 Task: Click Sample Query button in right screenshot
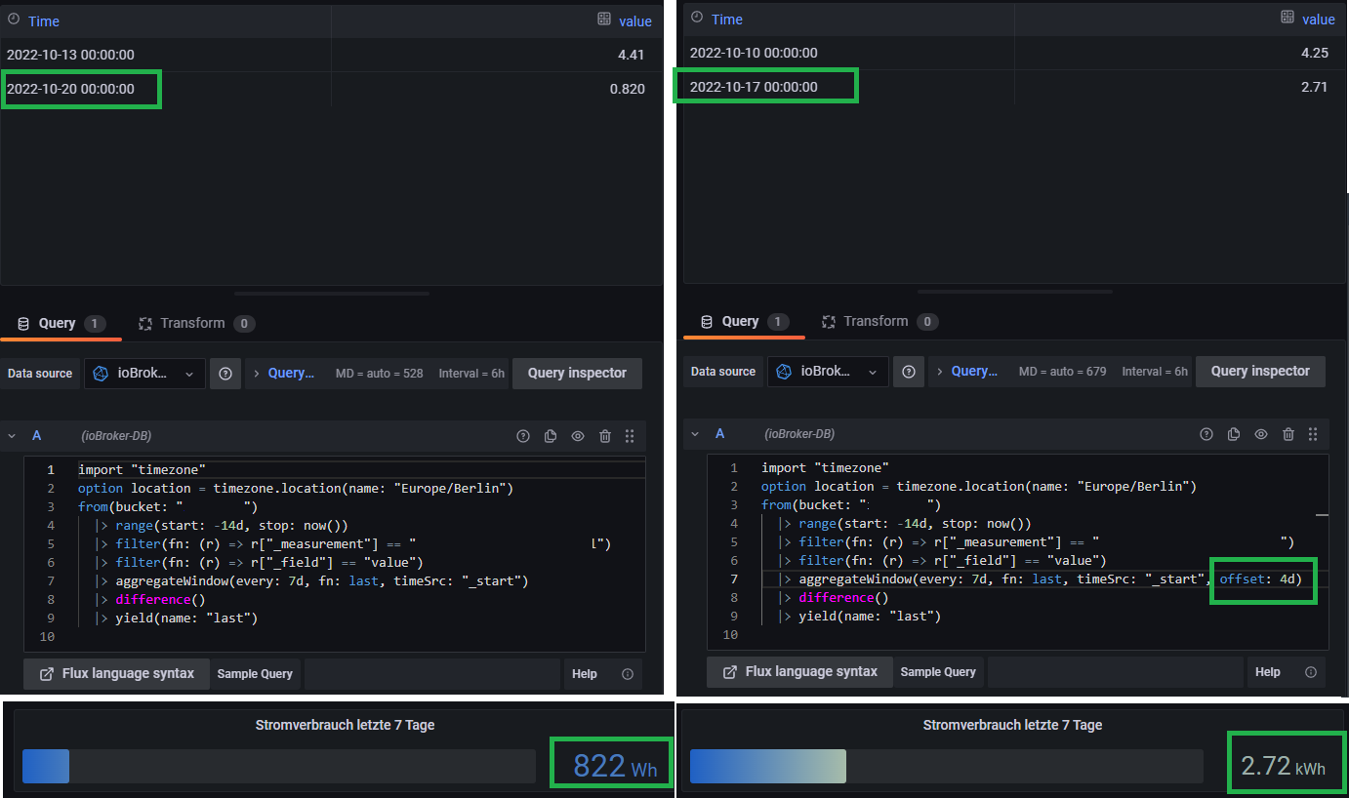tap(938, 672)
